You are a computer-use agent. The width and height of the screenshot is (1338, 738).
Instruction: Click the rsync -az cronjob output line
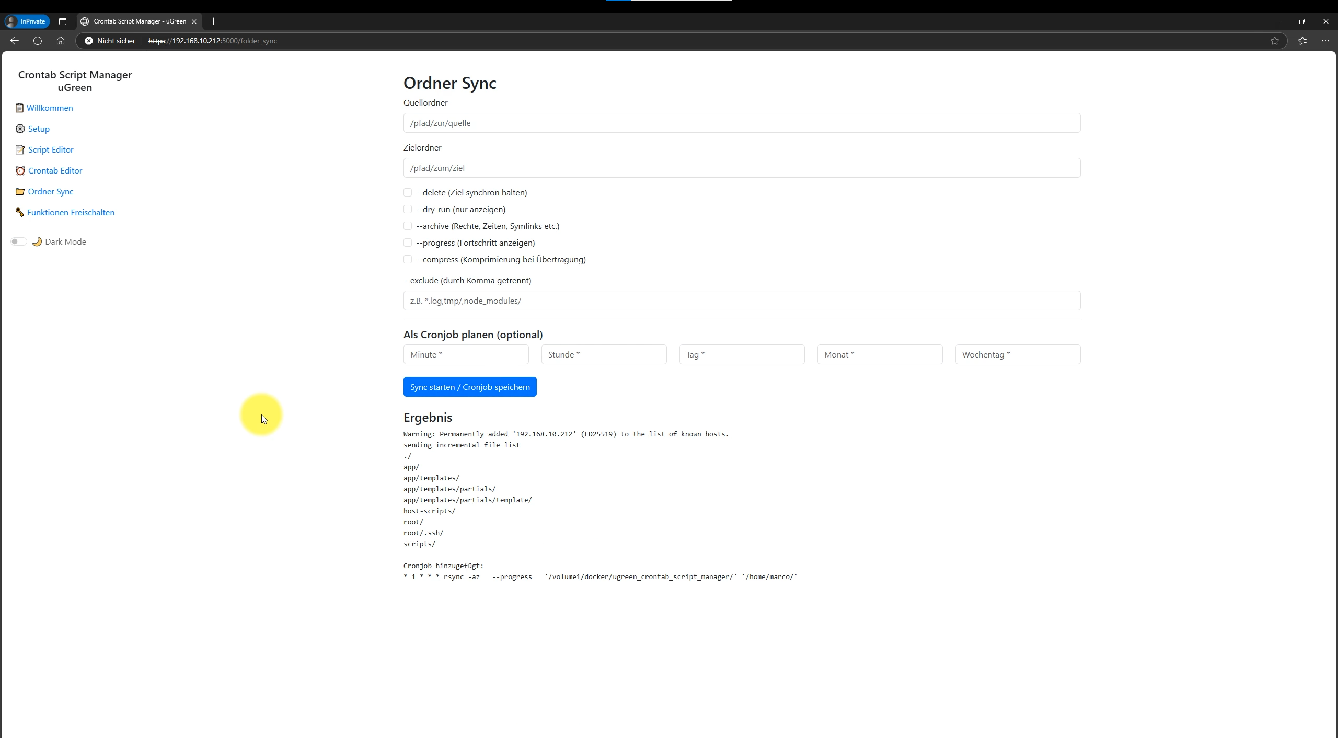coord(601,576)
